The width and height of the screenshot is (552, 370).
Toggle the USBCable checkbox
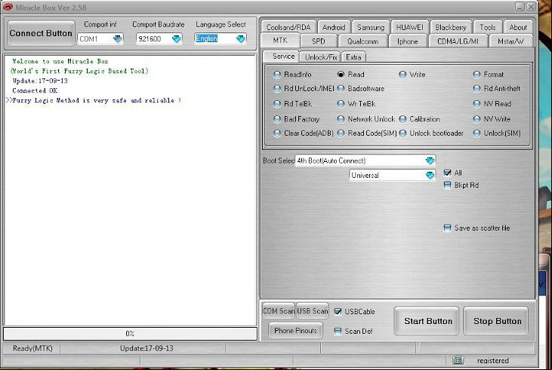click(x=338, y=311)
